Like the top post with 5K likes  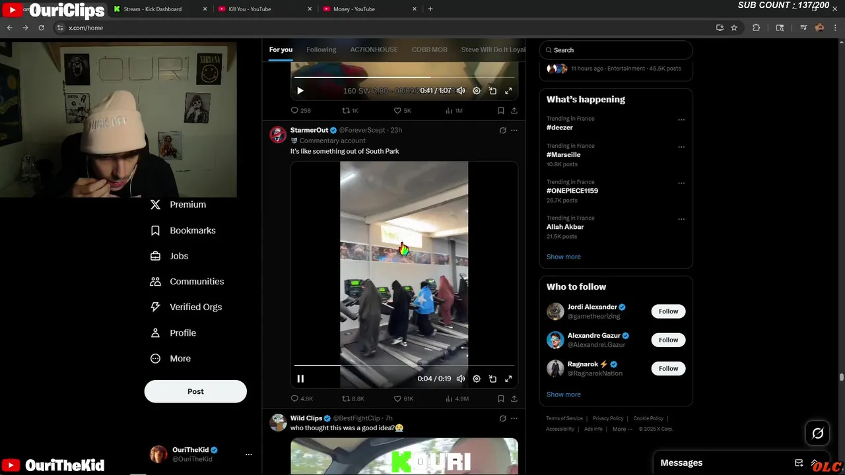click(402, 111)
